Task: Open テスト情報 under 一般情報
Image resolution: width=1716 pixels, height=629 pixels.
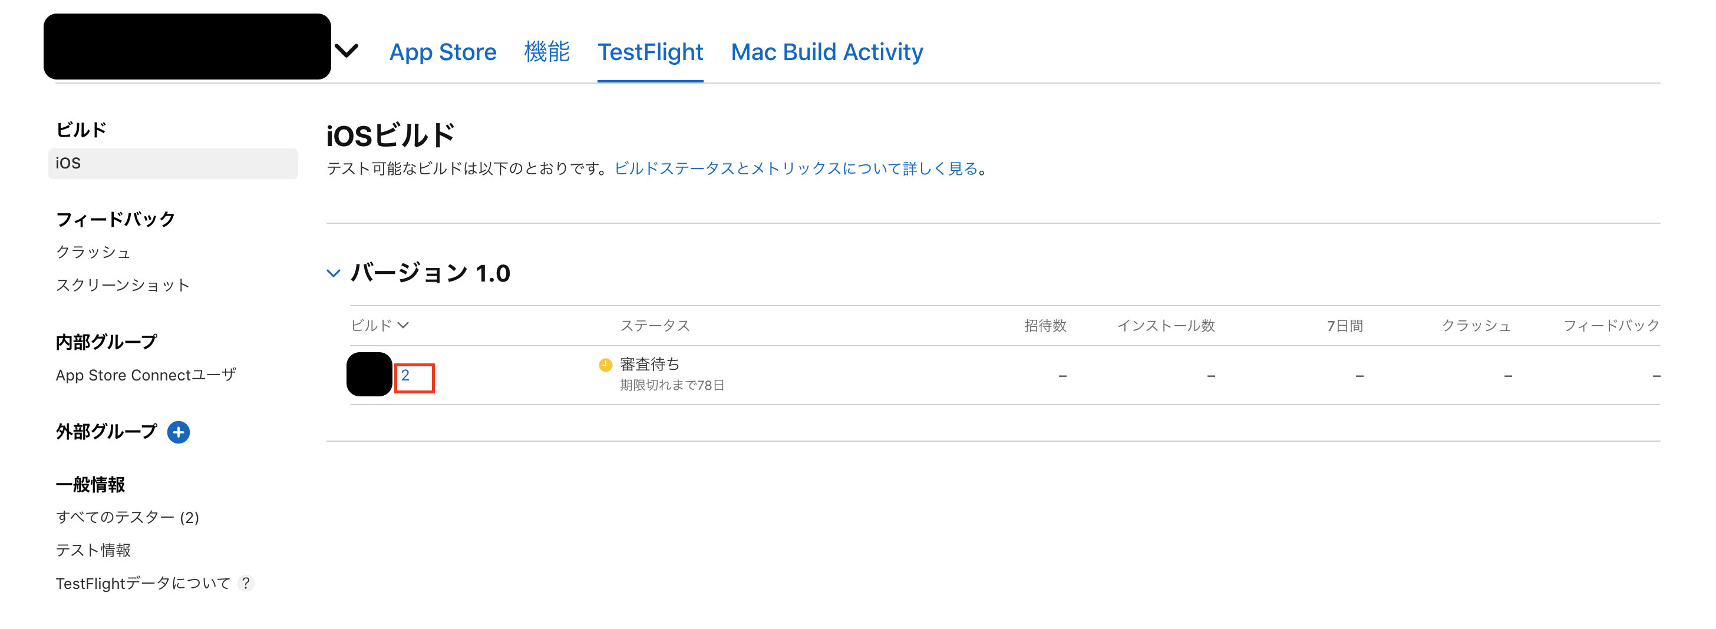Action: click(x=94, y=550)
